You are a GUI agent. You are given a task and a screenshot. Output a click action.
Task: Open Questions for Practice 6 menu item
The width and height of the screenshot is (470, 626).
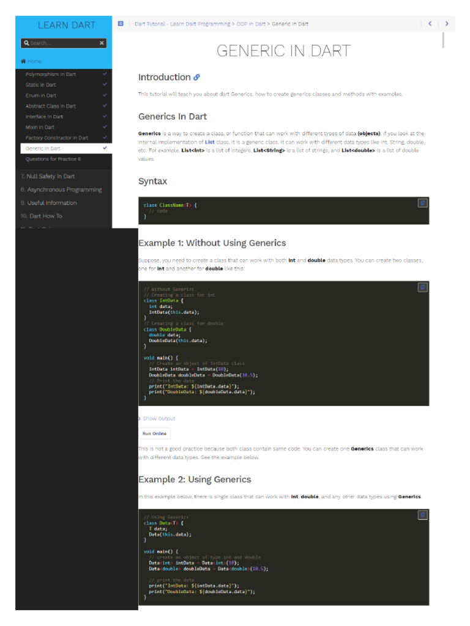[53, 159]
